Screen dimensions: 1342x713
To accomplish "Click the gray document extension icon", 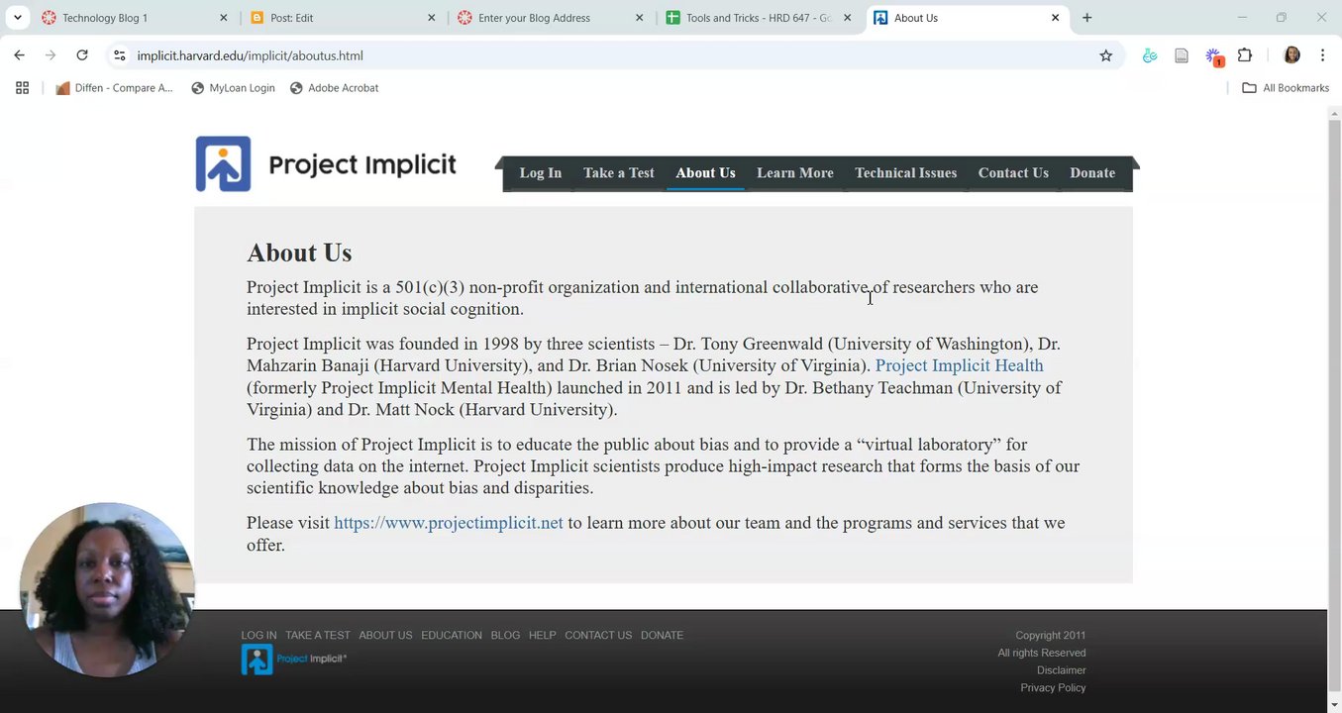I will [x=1182, y=55].
